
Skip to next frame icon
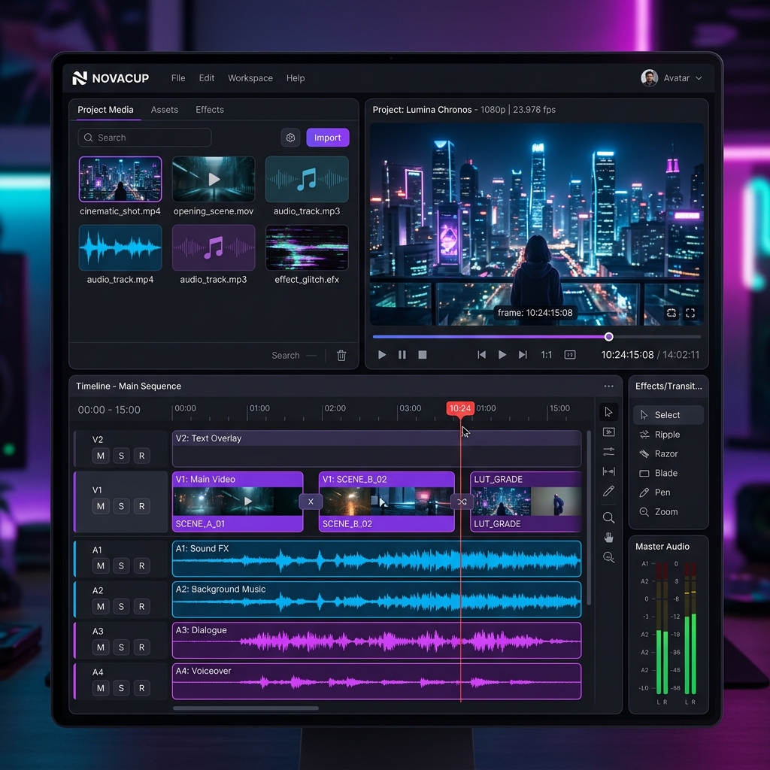click(523, 355)
